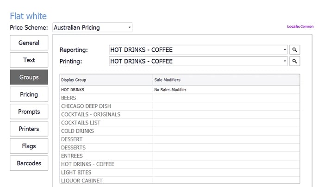This screenshot has height=187, width=324.
Task: Click the No Sales Modifier cell
Action: point(226,90)
